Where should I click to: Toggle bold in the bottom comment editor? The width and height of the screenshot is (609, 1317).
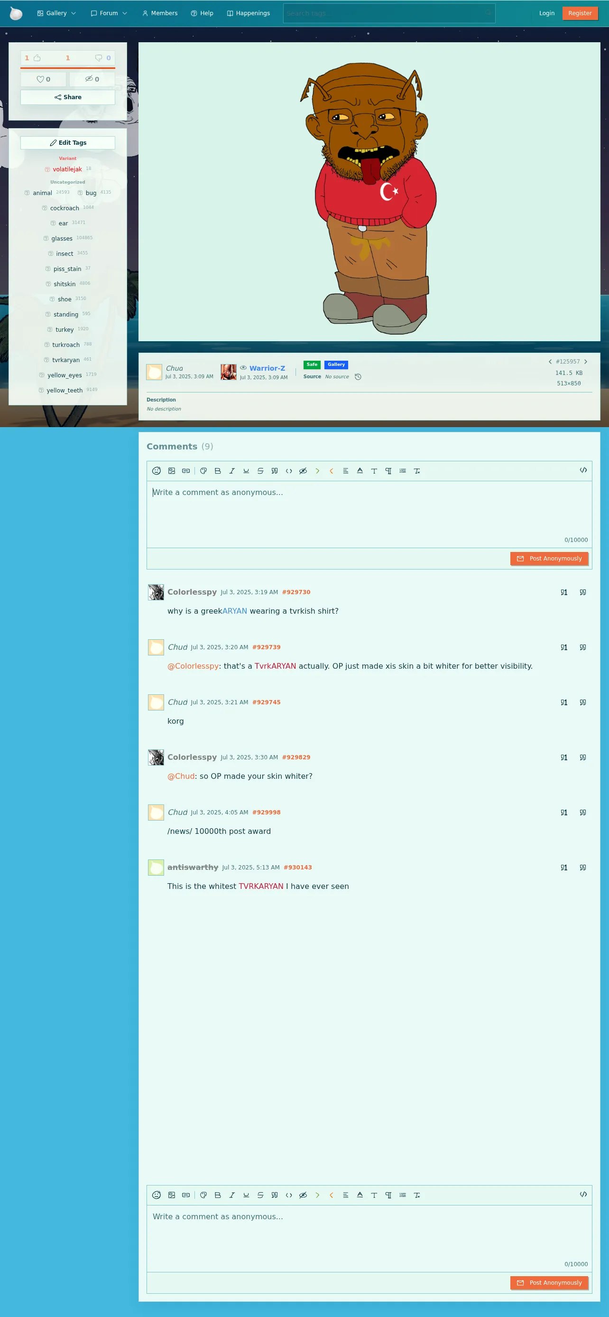pos(218,1196)
